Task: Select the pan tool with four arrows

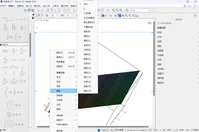Action: click(x=123, y=16)
